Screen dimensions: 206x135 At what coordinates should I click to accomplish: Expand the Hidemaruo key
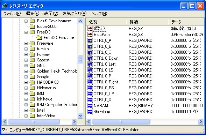pyautogui.click(x=26, y=88)
